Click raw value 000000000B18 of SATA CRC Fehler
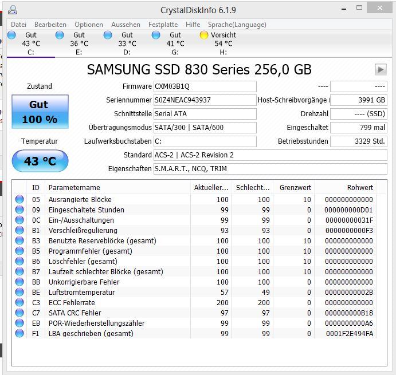 (x=349, y=313)
